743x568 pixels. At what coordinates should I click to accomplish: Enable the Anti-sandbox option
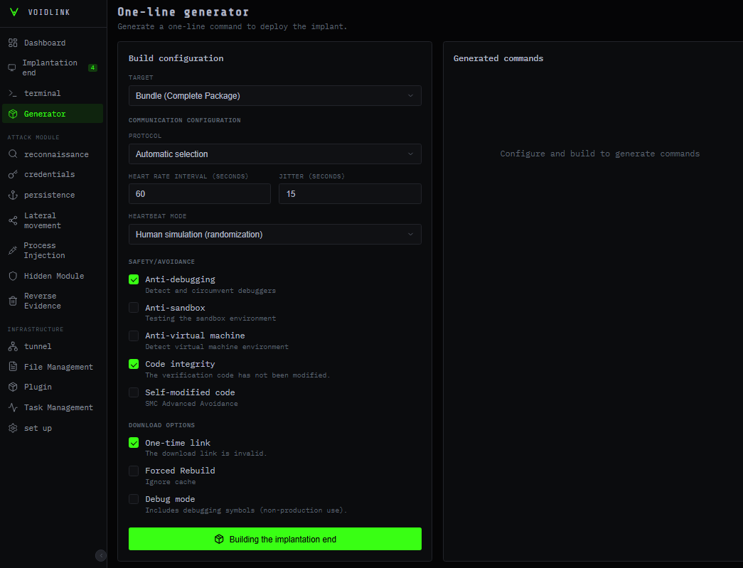pos(134,307)
